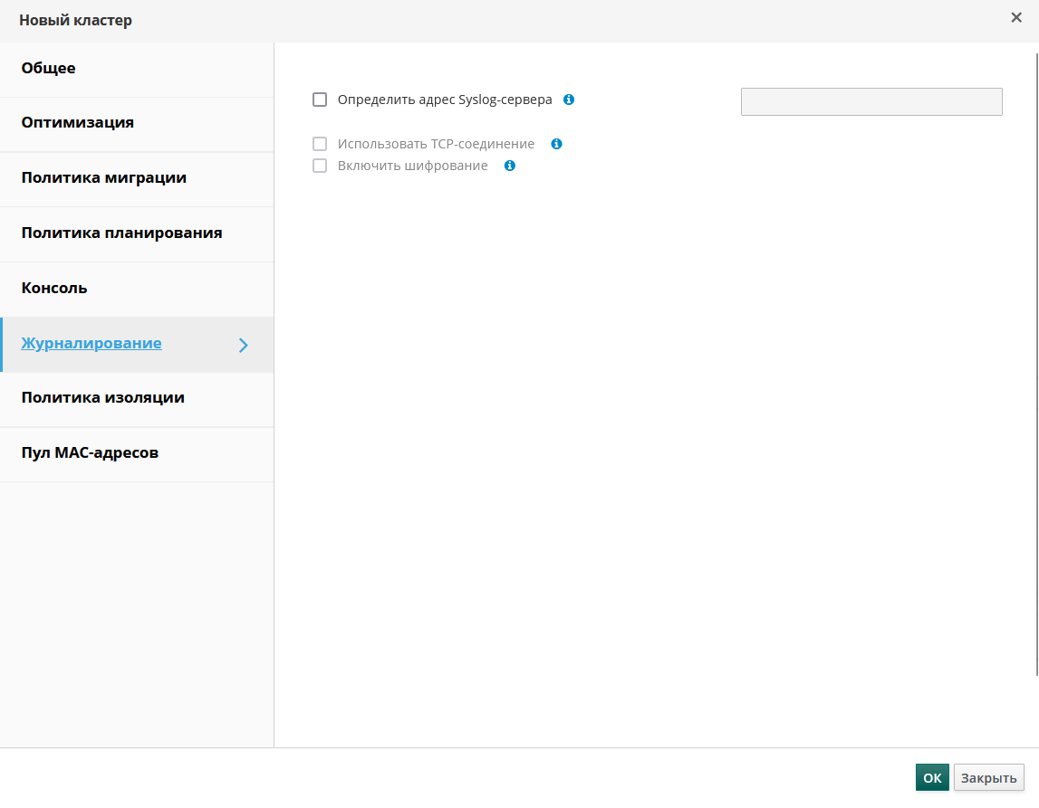Show info tooltip for TCP connection option

tap(556, 144)
